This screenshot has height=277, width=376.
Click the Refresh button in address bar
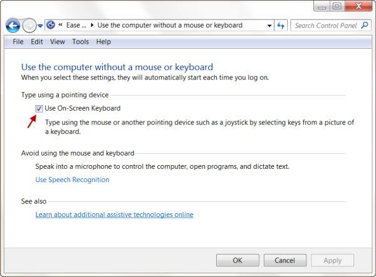tap(281, 26)
